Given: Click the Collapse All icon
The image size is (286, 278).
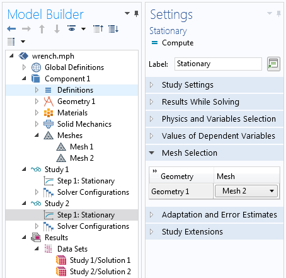Looking at the screenshot, I should (98, 29).
